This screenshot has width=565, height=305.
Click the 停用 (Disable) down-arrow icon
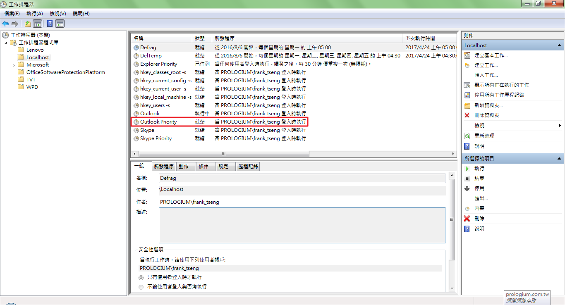point(467,188)
